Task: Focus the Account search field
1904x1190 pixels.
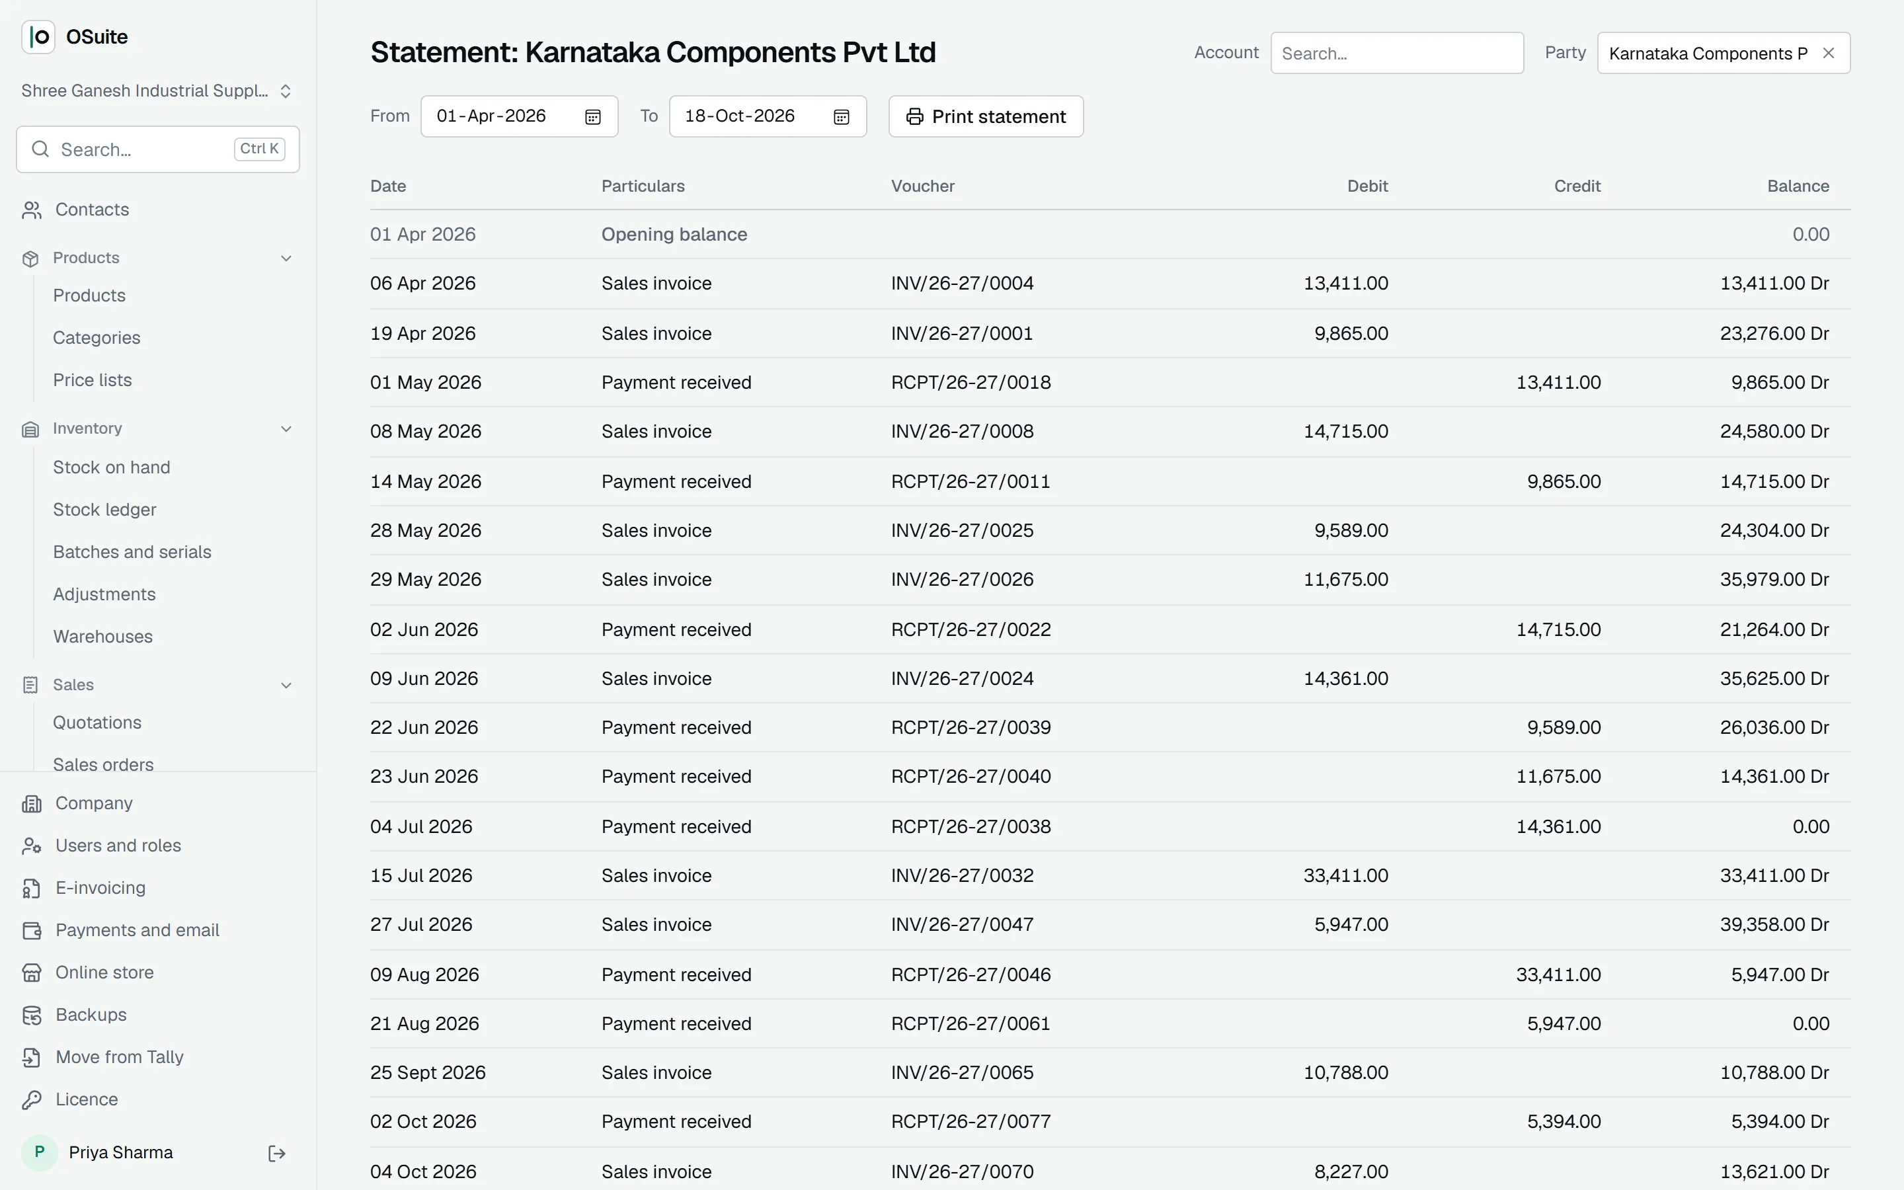Action: pos(1396,54)
